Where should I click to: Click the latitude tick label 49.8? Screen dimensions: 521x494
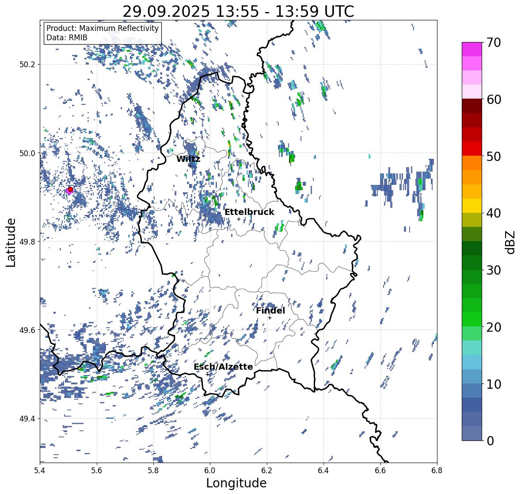click(x=27, y=241)
